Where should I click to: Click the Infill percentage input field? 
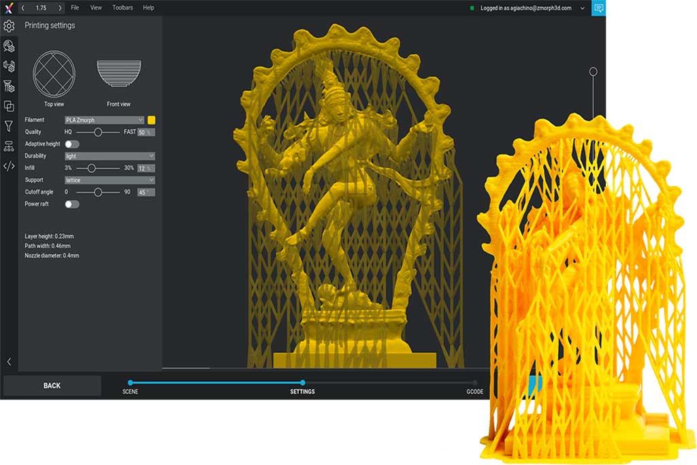(145, 168)
